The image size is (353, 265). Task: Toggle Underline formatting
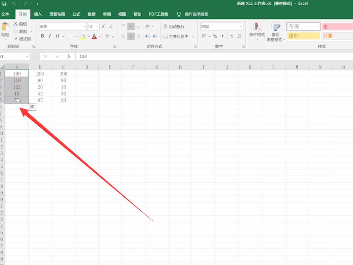pyautogui.click(x=58, y=36)
